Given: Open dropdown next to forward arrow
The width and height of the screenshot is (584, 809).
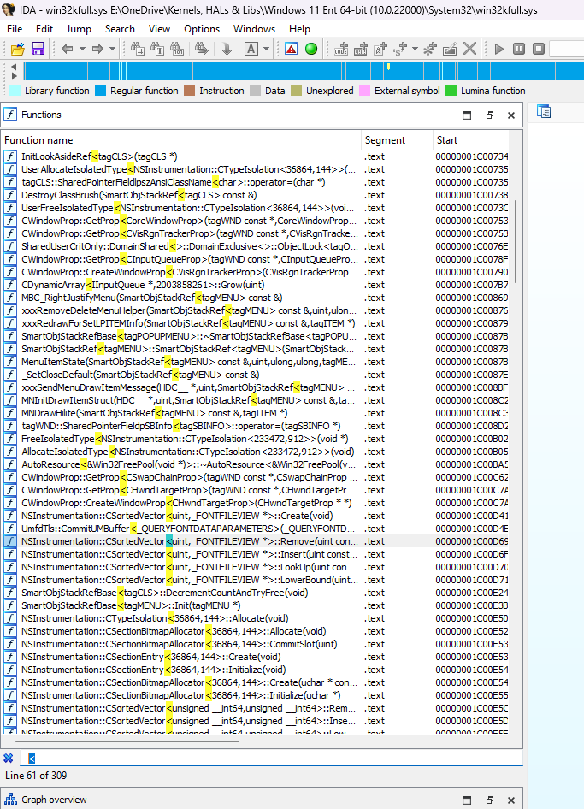Looking at the screenshot, I should pyautogui.click(x=111, y=49).
